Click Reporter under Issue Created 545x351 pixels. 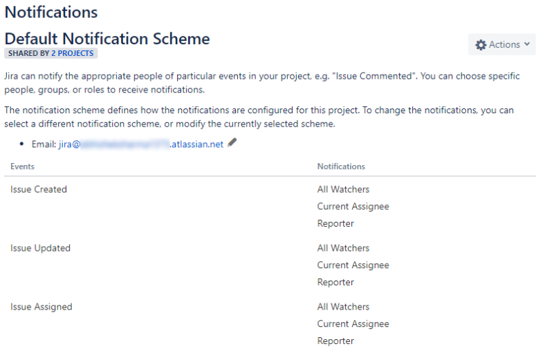click(335, 223)
